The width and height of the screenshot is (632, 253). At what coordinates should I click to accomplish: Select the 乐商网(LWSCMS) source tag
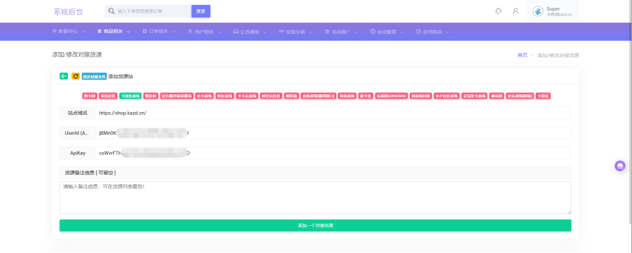tap(391, 96)
